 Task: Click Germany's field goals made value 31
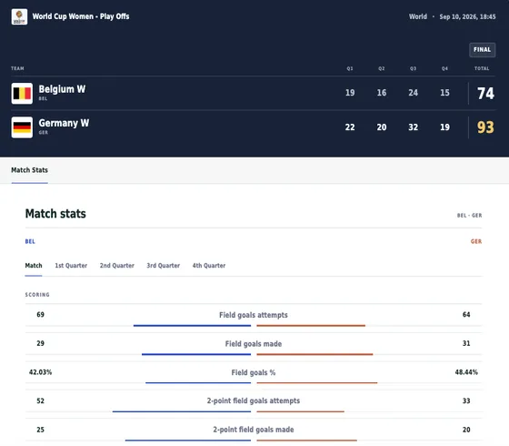466,344
